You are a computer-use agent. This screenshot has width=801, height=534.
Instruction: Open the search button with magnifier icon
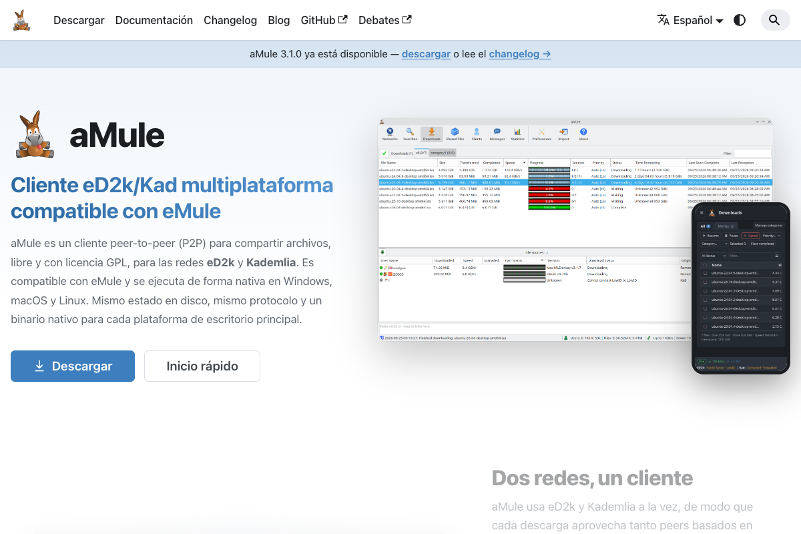click(774, 20)
